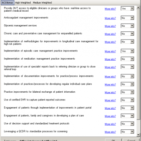
Task: Open dropdown for longitudinal care management methodologies
Action: (x=128, y=42)
